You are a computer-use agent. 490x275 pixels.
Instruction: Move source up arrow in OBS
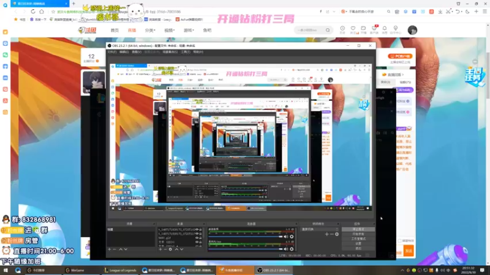pos(176,249)
